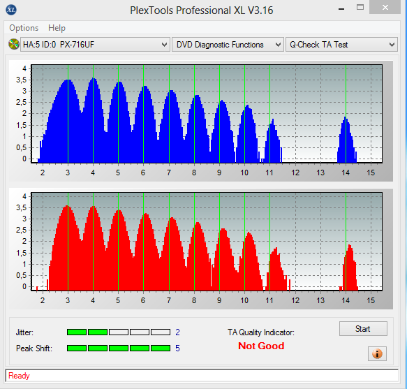
Task: Click the blue histogram peak at 3T
Action: 68,121
